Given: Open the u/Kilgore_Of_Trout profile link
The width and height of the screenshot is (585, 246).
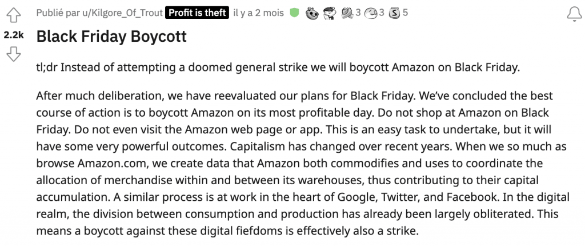Looking at the screenshot, I should 122,13.
